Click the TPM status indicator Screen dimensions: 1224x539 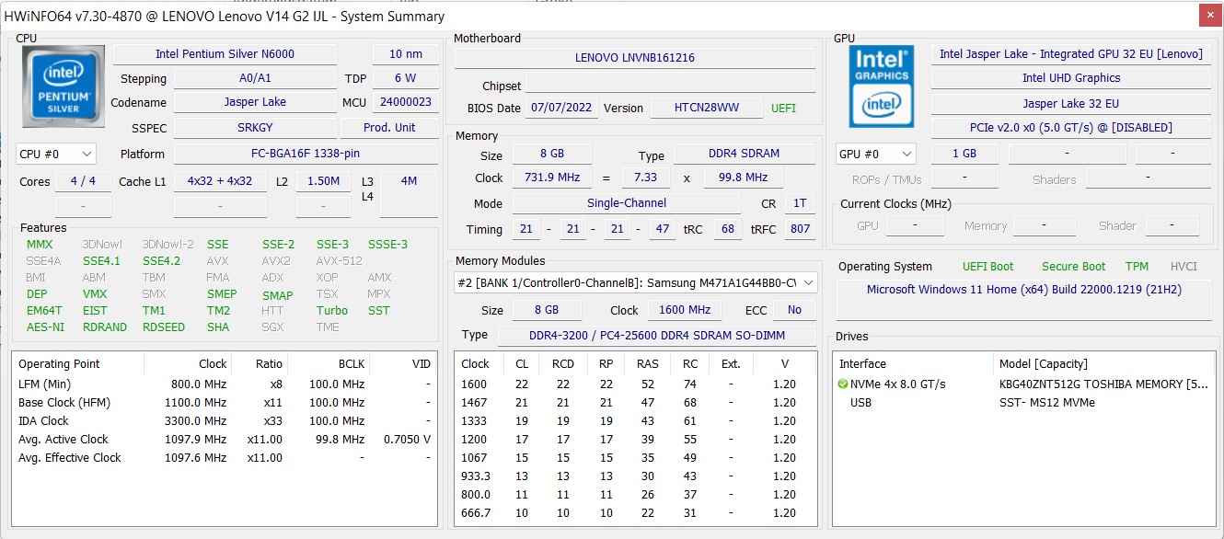[x=1137, y=267]
